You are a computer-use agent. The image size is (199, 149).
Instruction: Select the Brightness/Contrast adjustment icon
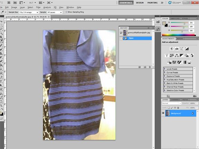click(172, 49)
